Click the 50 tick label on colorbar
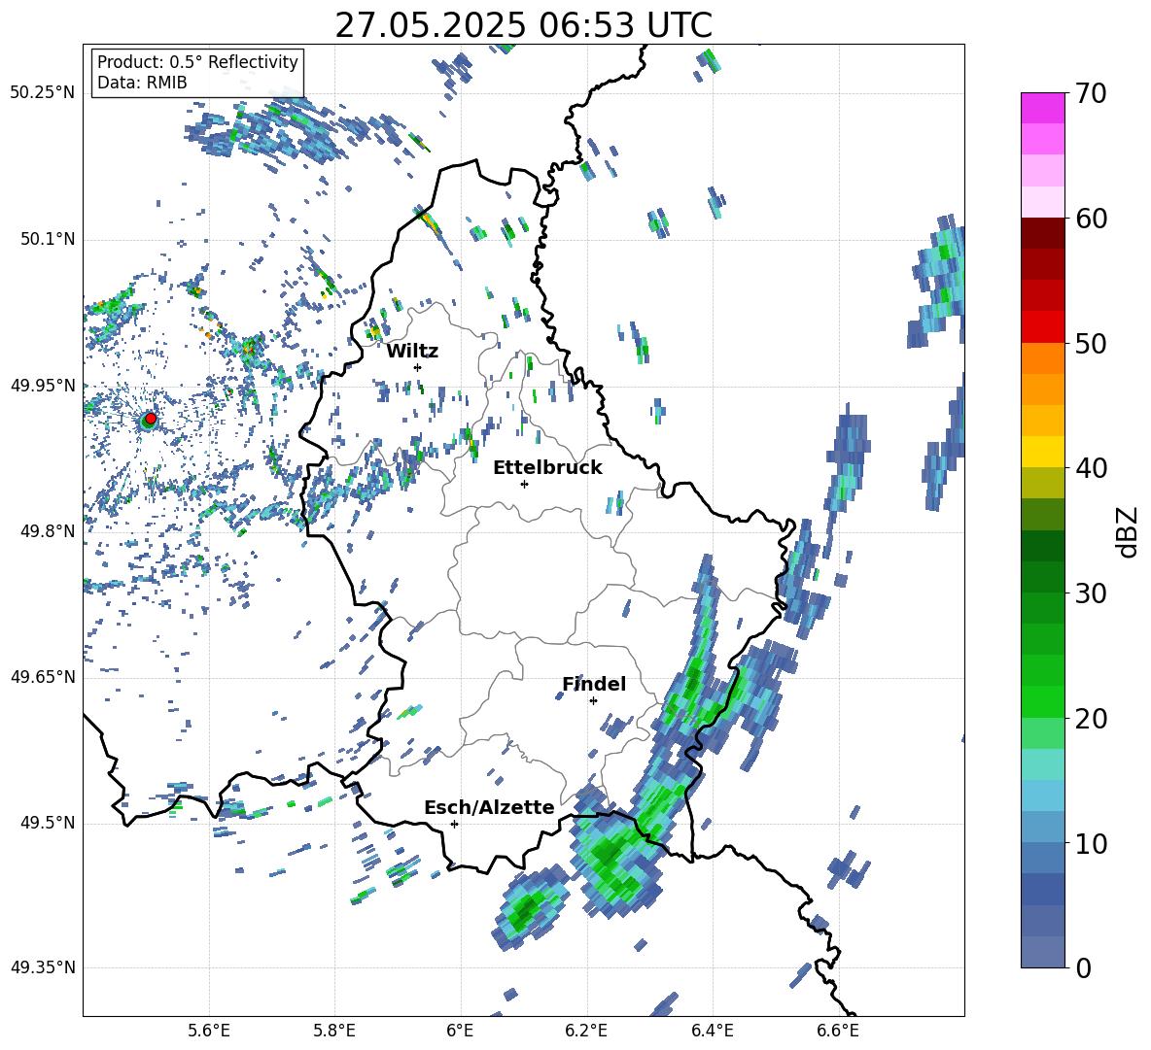The width and height of the screenshot is (1151, 1050). [x=1091, y=344]
